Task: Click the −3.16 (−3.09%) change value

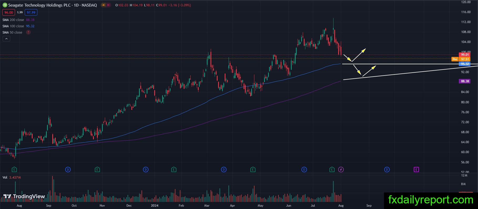Action: tap(180, 5)
